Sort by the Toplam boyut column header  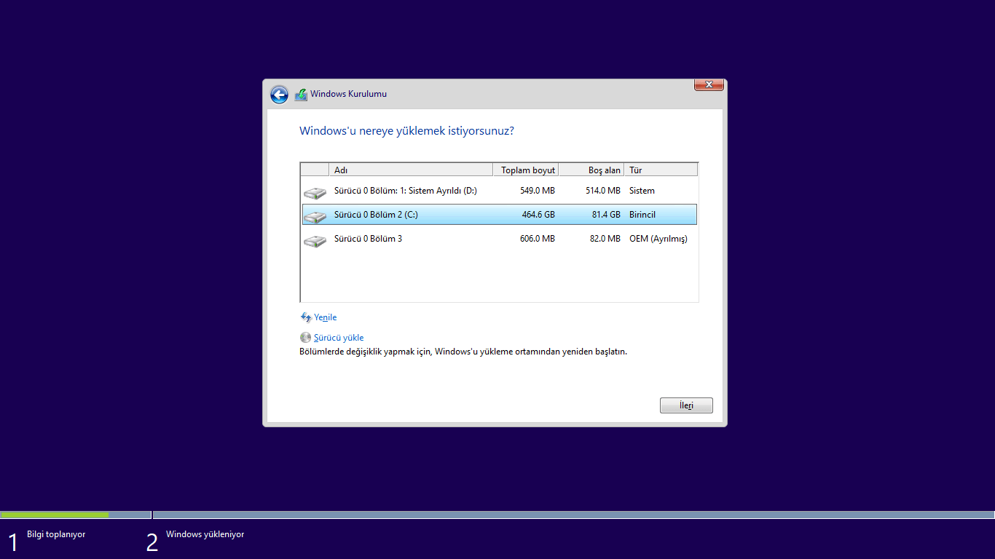coord(526,170)
